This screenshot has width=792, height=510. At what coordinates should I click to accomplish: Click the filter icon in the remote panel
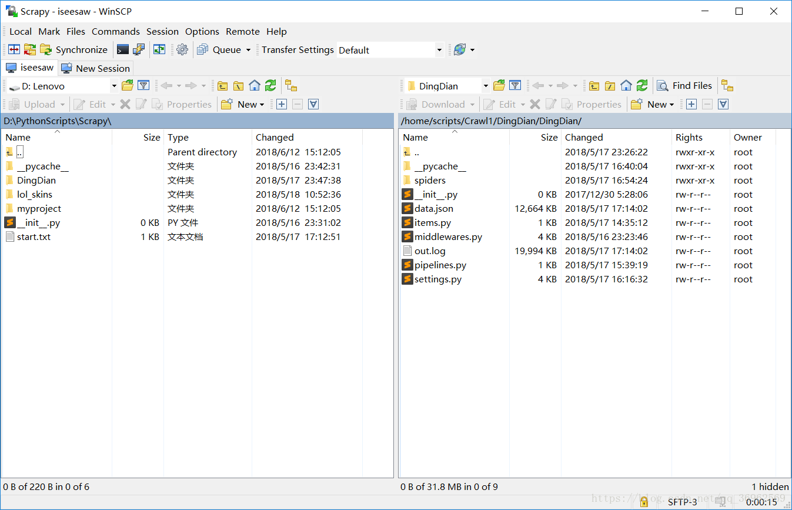tap(515, 86)
